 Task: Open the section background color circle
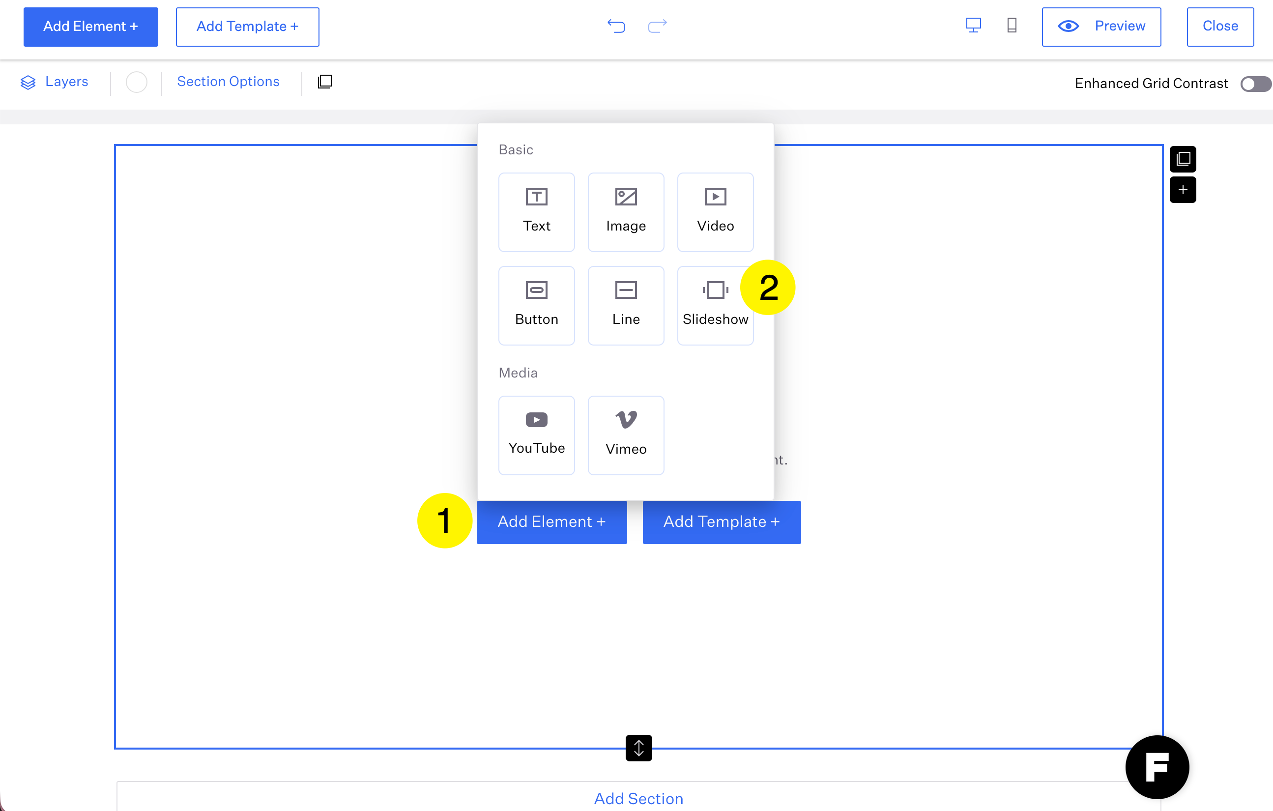pos(137,83)
